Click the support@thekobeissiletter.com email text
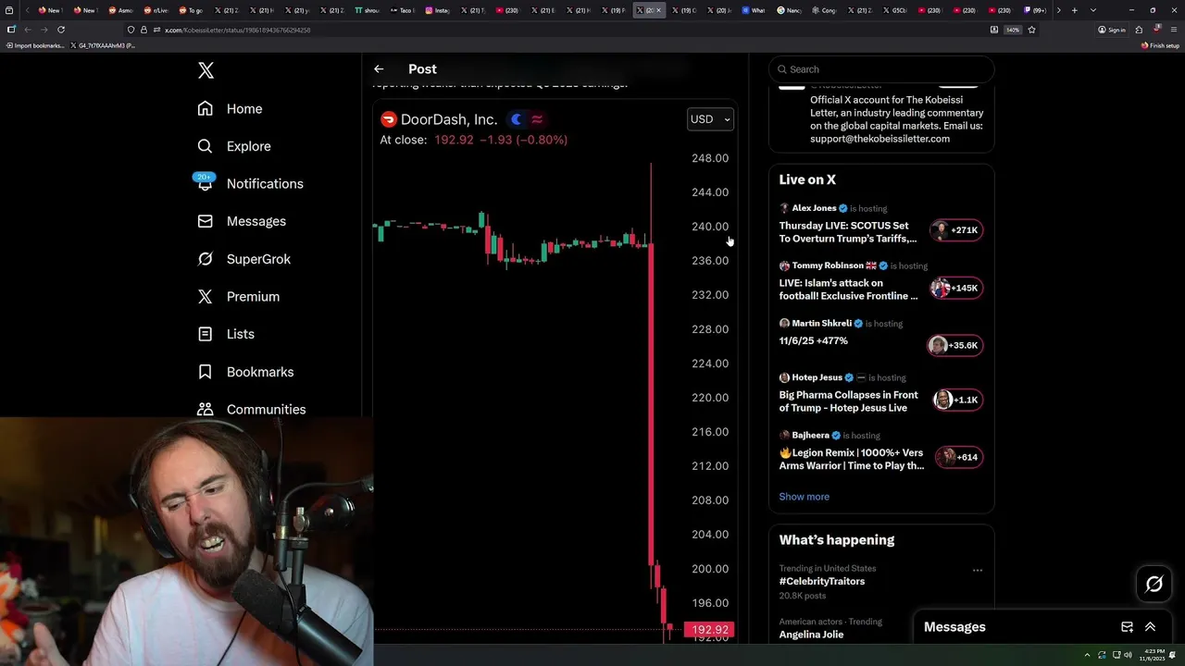The height and width of the screenshot is (666, 1185). 879,139
